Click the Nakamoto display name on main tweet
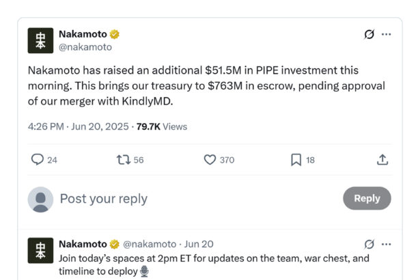This screenshot has height=280, width=420. click(x=83, y=34)
